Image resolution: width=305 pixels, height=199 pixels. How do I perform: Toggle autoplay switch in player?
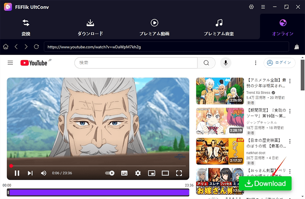pyautogui.click(x=110, y=173)
